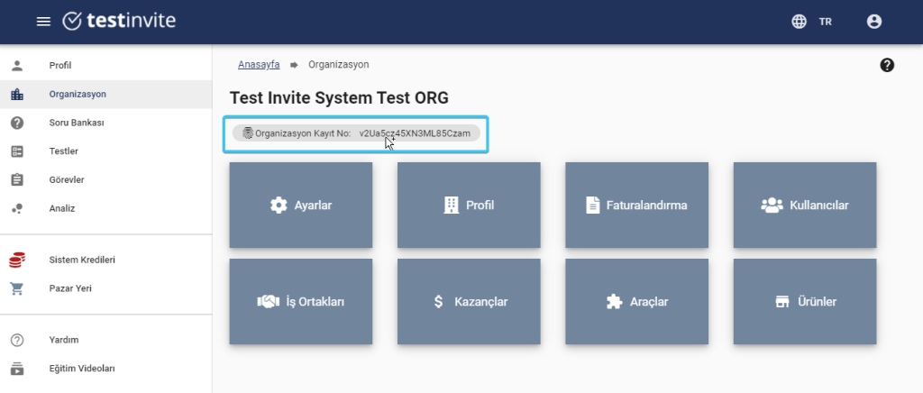
Task: Go to Testler in the sidebar
Action: click(x=106, y=151)
